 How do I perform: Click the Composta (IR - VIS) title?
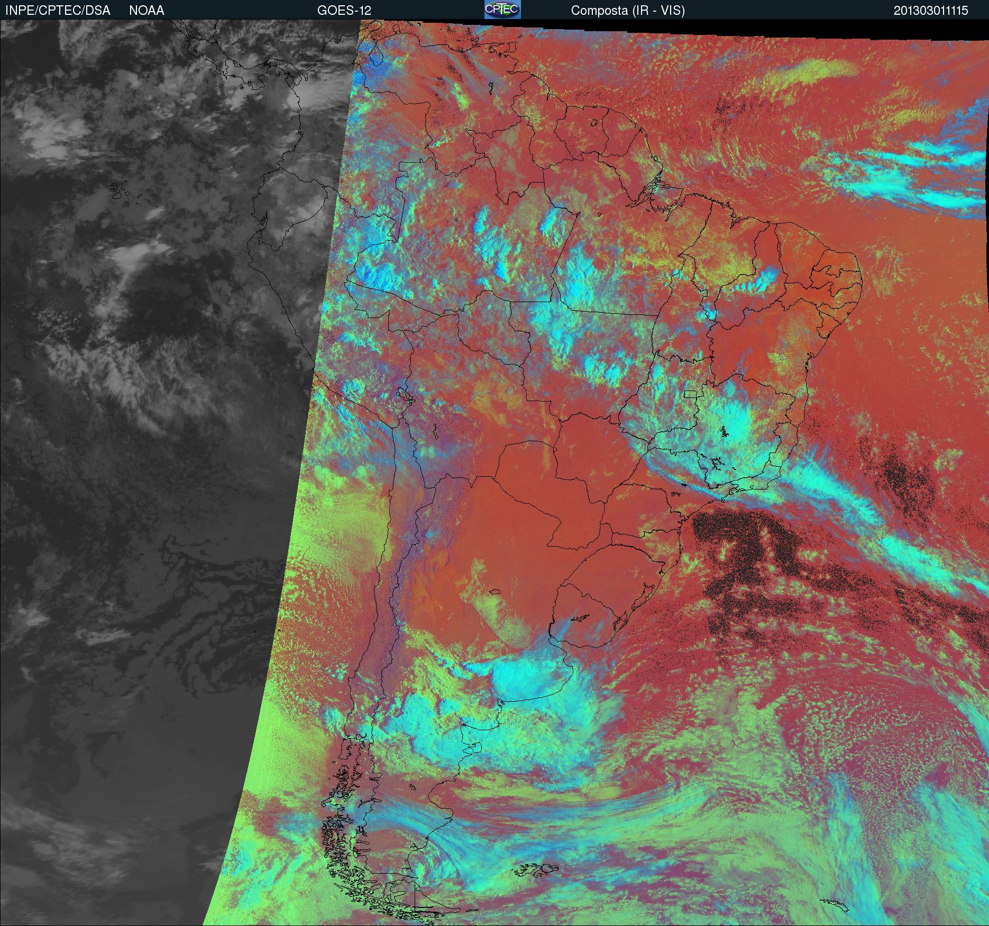pyautogui.click(x=628, y=11)
